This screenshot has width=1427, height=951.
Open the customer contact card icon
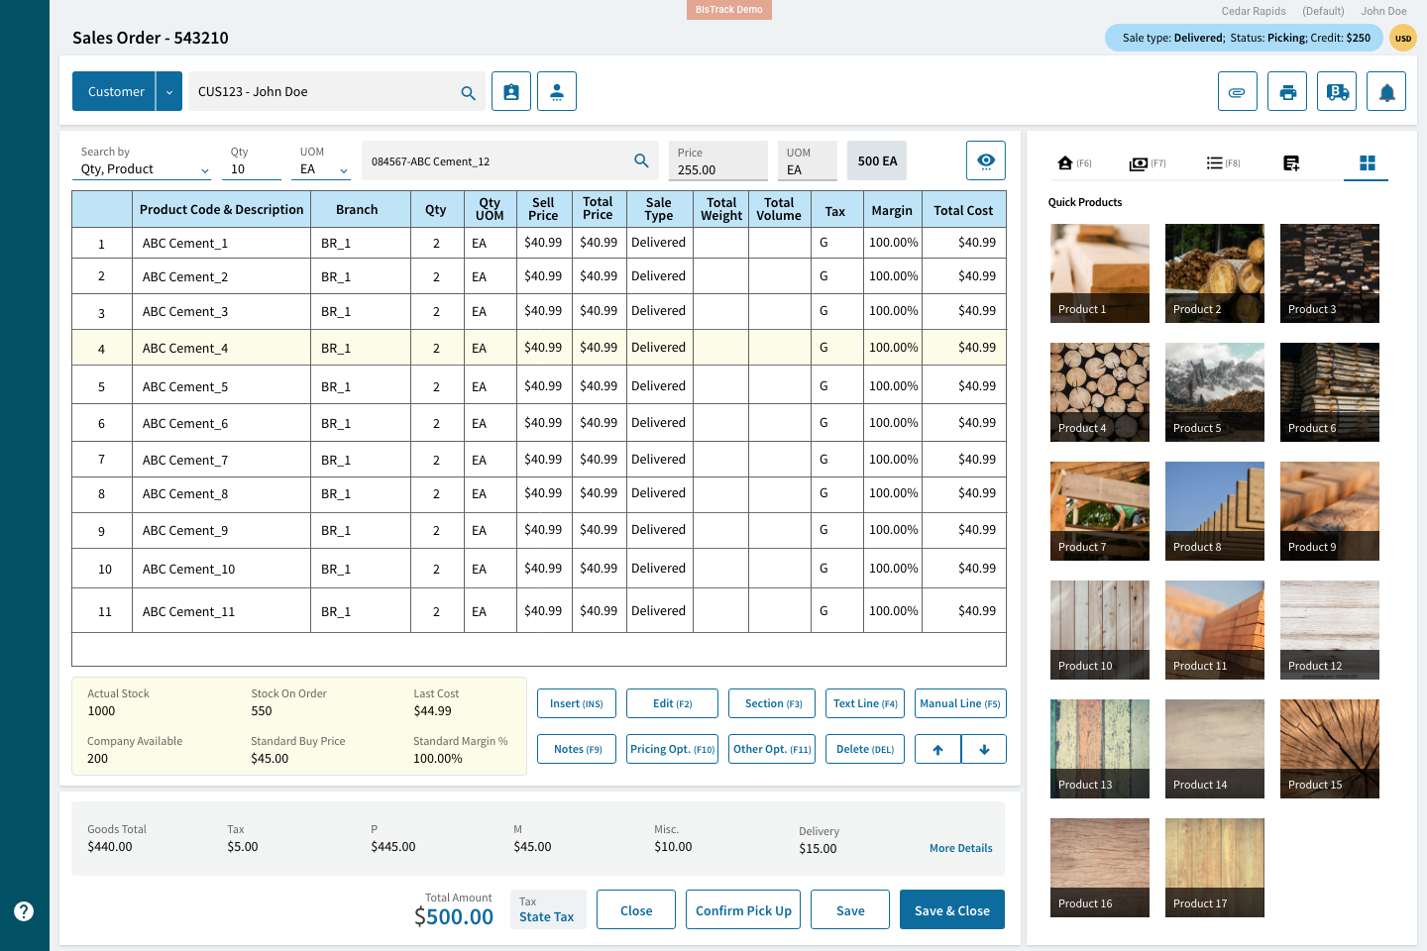511,91
